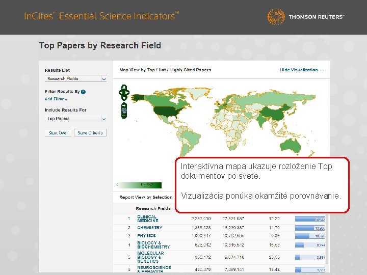The width and height of the screenshot is (367, 275).
Task: Click Brazil on the world map
Action: [x=192, y=137]
